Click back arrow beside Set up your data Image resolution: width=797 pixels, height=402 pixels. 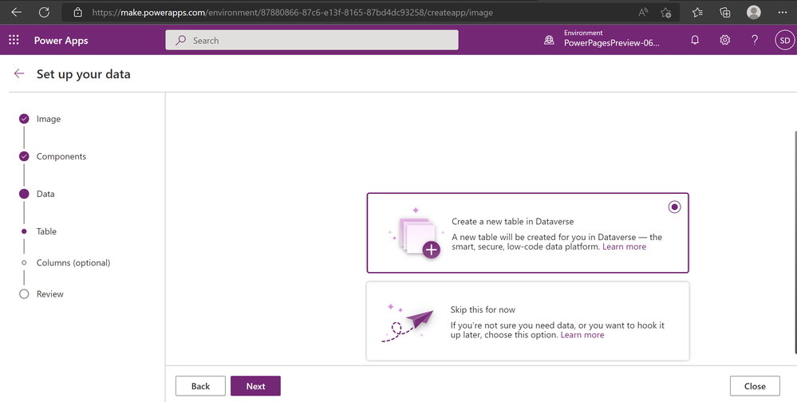(19, 73)
